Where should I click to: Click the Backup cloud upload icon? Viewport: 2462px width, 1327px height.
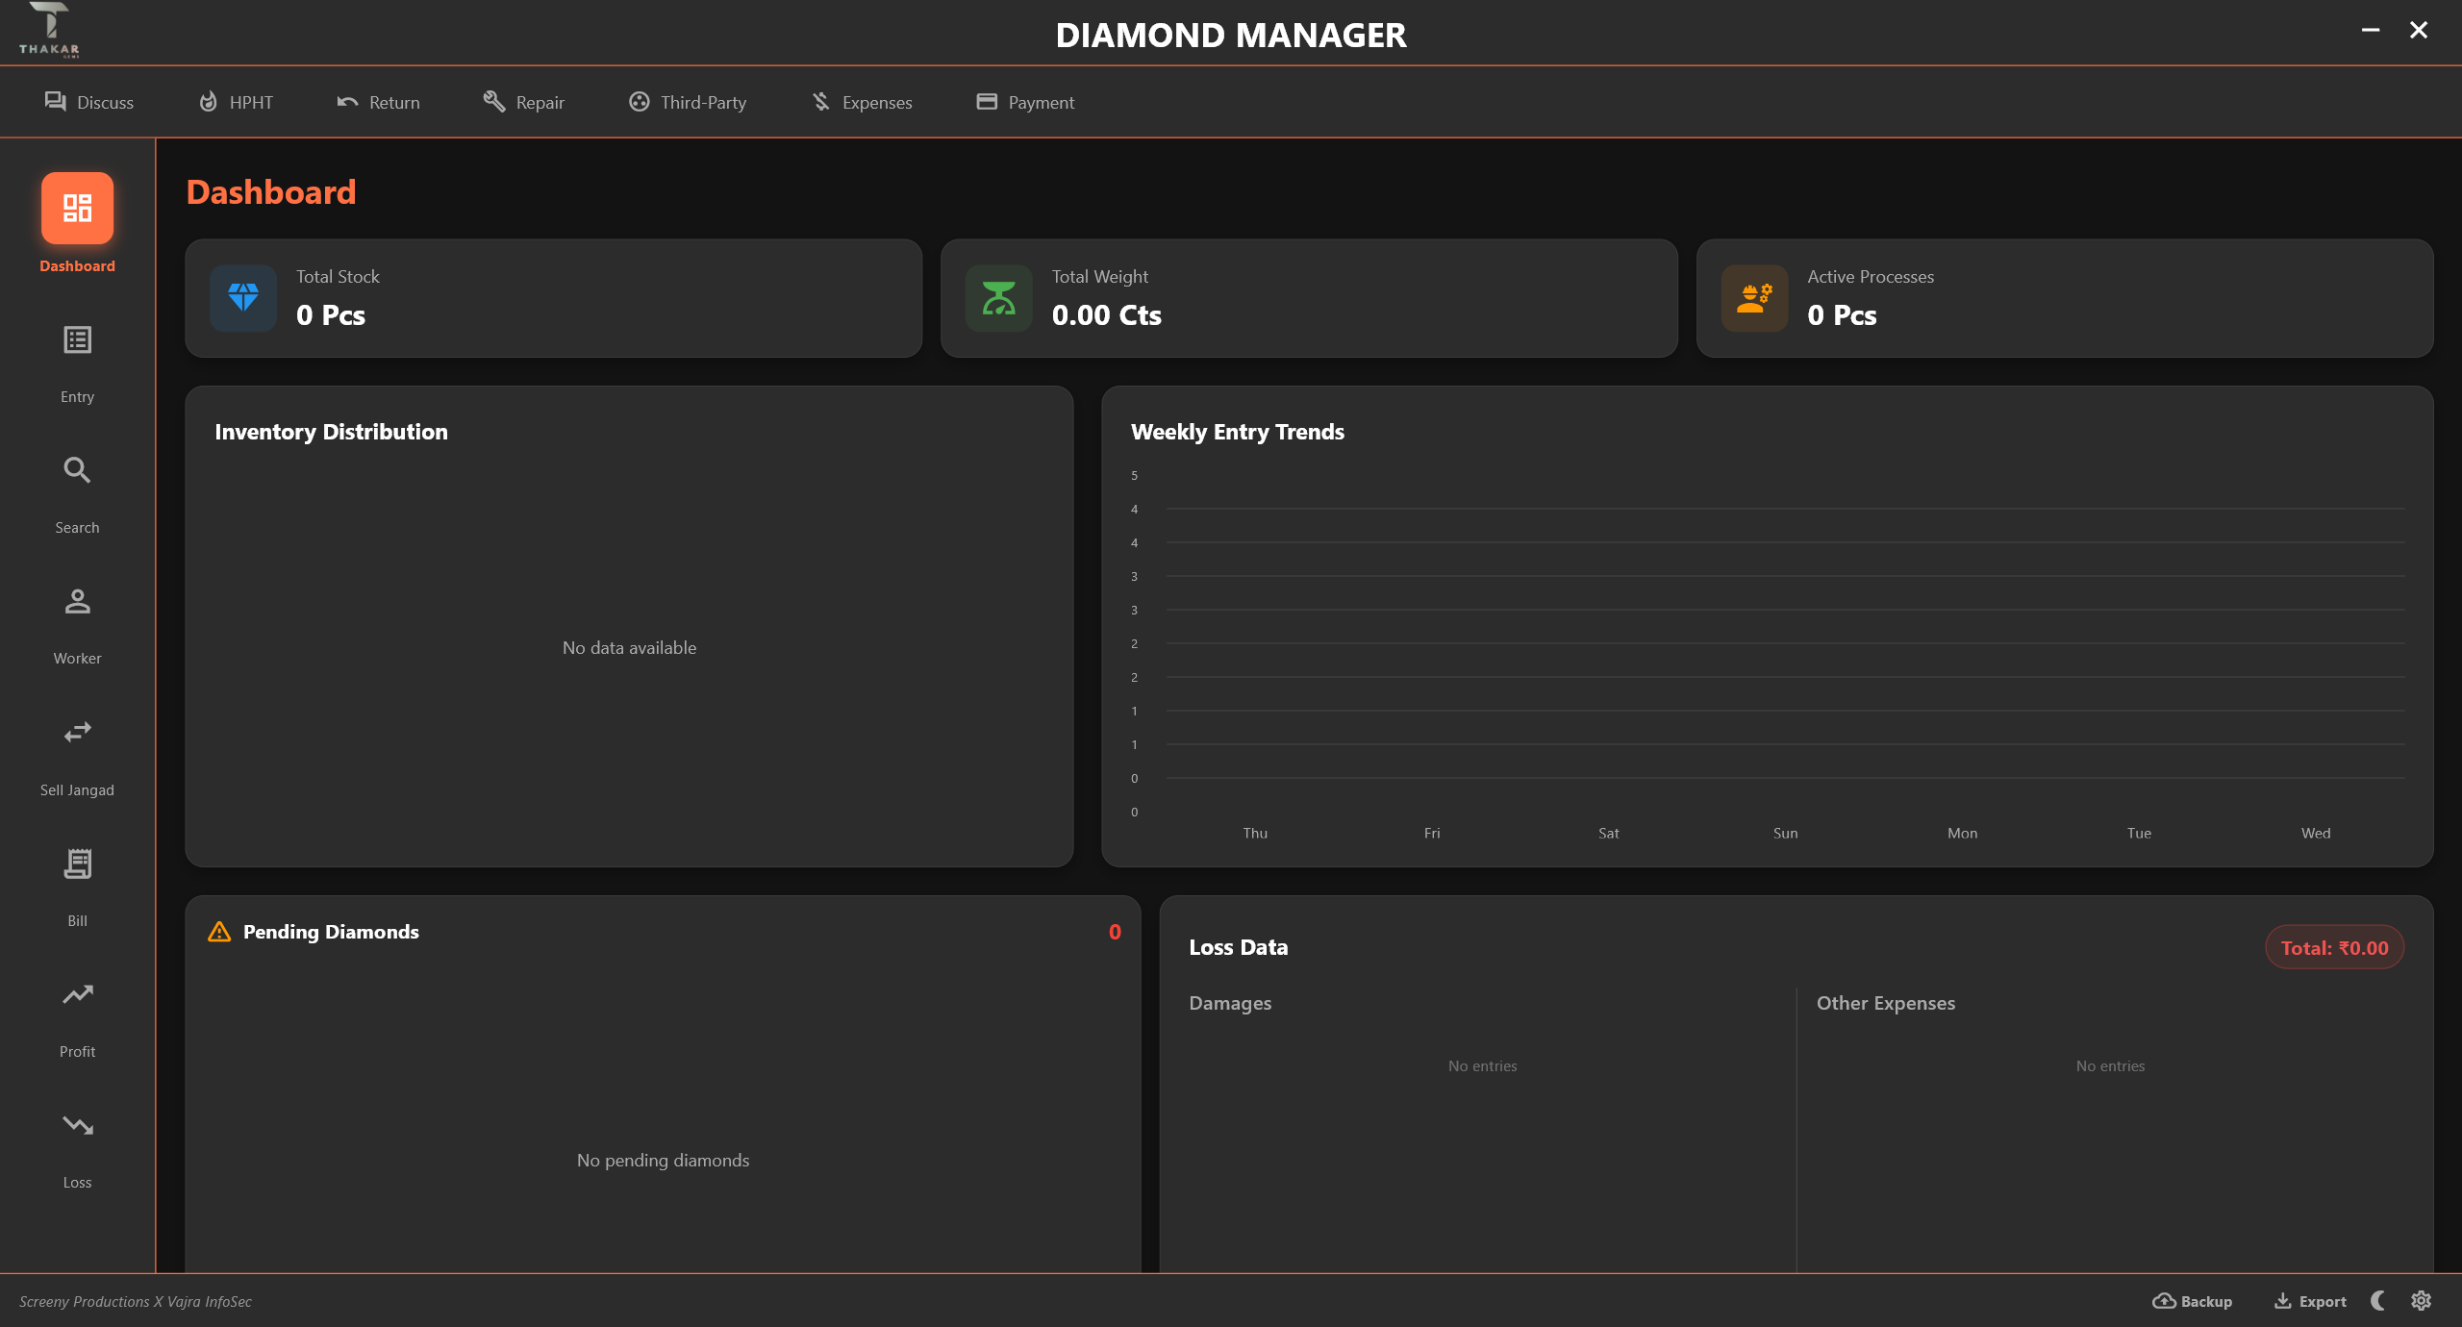2164,1301
